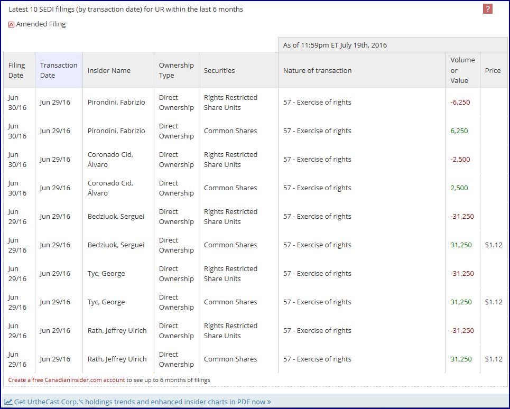The image size is (510, 409).
Task: Click the -6,250 volume for Pirondini, Fabrizio
Action: coord(460,103)
